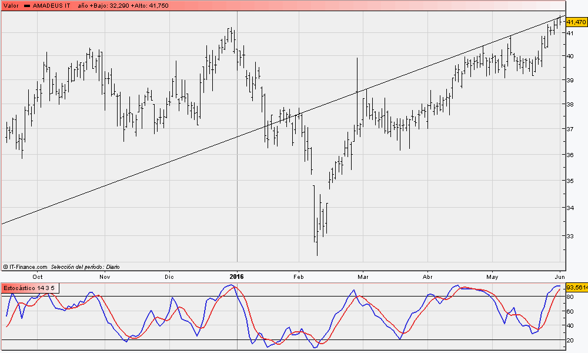Image resolution: width=588 pixels, height=353 pixels.
Task: Click the yellow 93,5614 stochastic value tag
Action: (576, 288)
